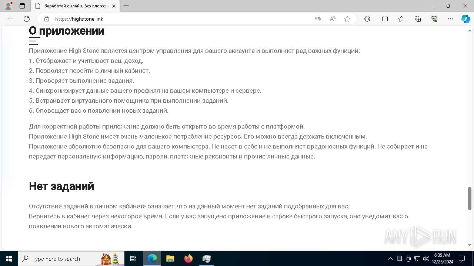Select line 5. Встраивает виртуального помощника

click(x=128, y=101)
